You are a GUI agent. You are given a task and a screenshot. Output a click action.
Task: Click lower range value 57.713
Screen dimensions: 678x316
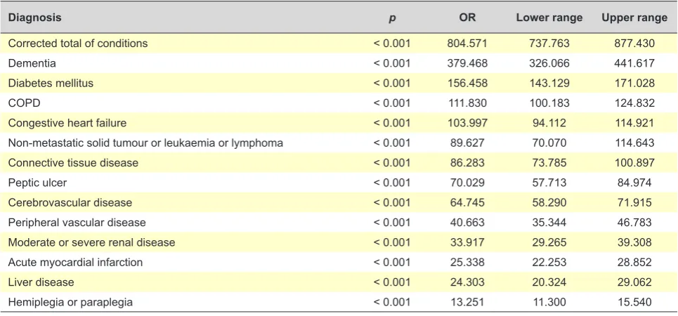coord(549,183)
